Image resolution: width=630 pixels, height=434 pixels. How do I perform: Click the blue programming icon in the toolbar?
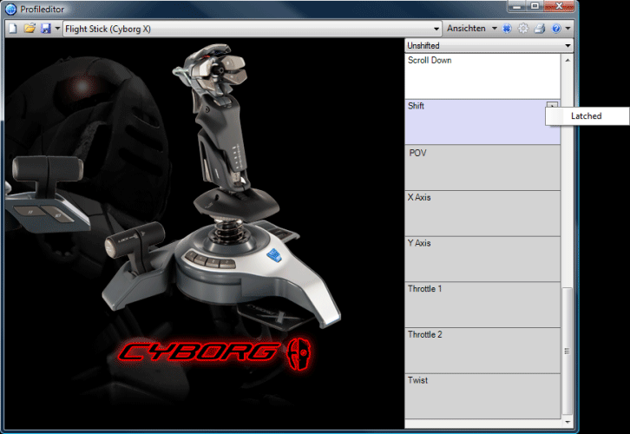507,29
